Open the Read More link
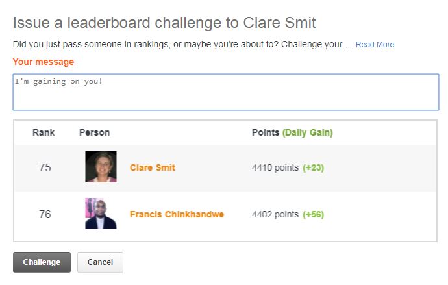This screenshot has height=285, width=448. click(x=375, y=45)
